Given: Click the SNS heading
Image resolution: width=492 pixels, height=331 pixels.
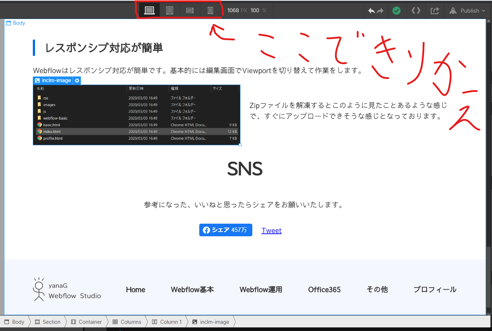Looking at the screenshot, I should (245, 169).
